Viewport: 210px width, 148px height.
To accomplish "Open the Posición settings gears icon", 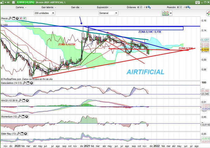I will point(189,7).
